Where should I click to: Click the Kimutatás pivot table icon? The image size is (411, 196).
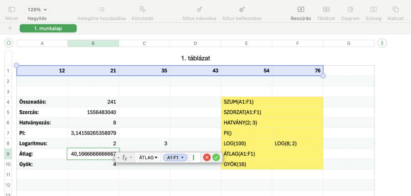click(142, 10)
